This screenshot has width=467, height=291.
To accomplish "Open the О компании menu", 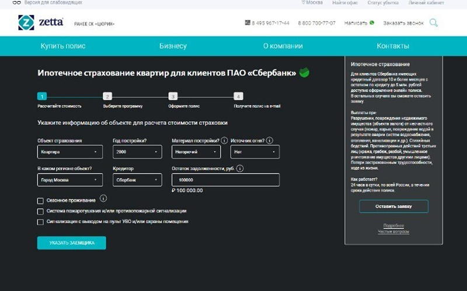I will pyautogui.click(x=283, y=46).
